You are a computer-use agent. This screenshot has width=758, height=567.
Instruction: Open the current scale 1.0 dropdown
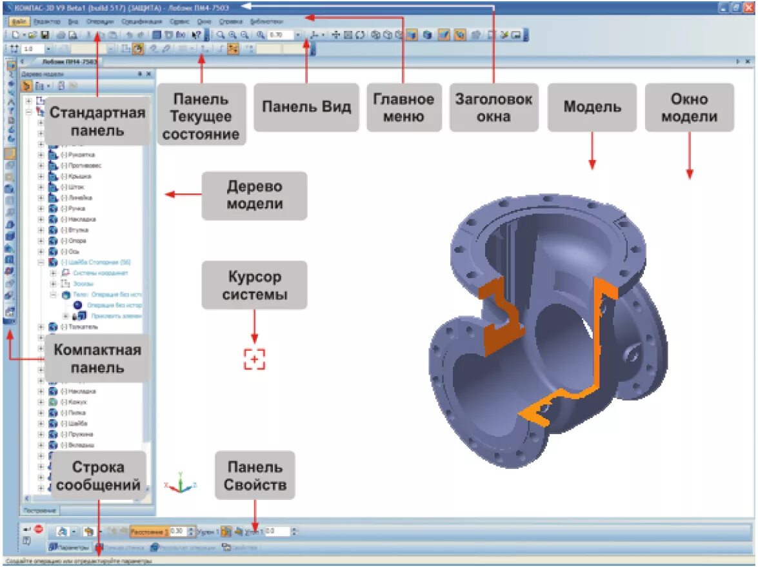[x=48, y=49]
